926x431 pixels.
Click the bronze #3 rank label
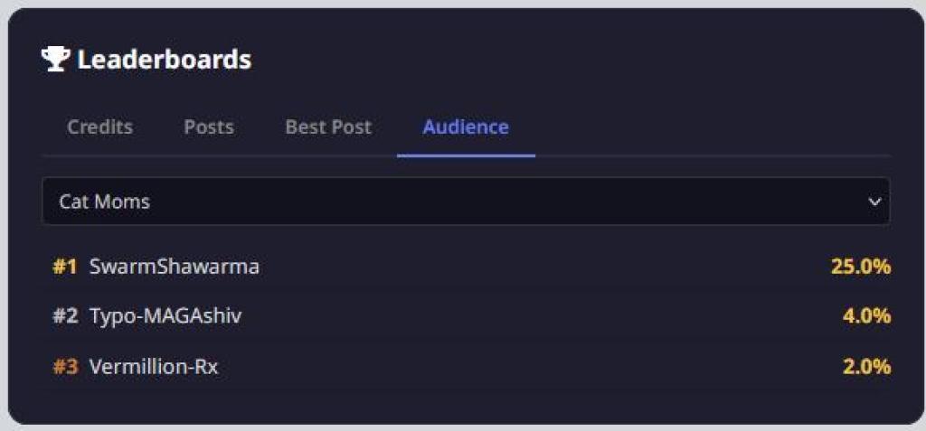pos(65,367)
